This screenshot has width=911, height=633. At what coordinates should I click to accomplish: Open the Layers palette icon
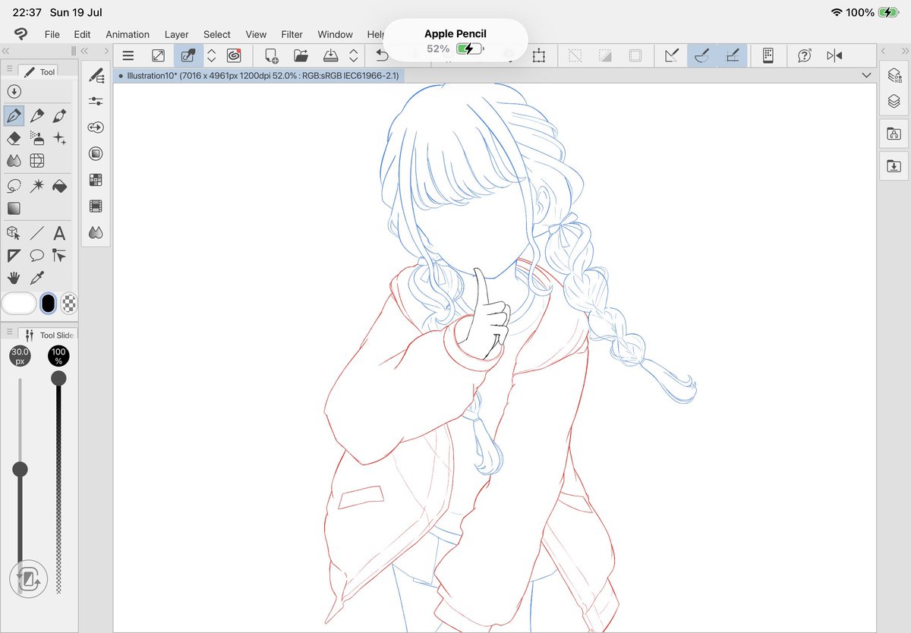point(894,101)
